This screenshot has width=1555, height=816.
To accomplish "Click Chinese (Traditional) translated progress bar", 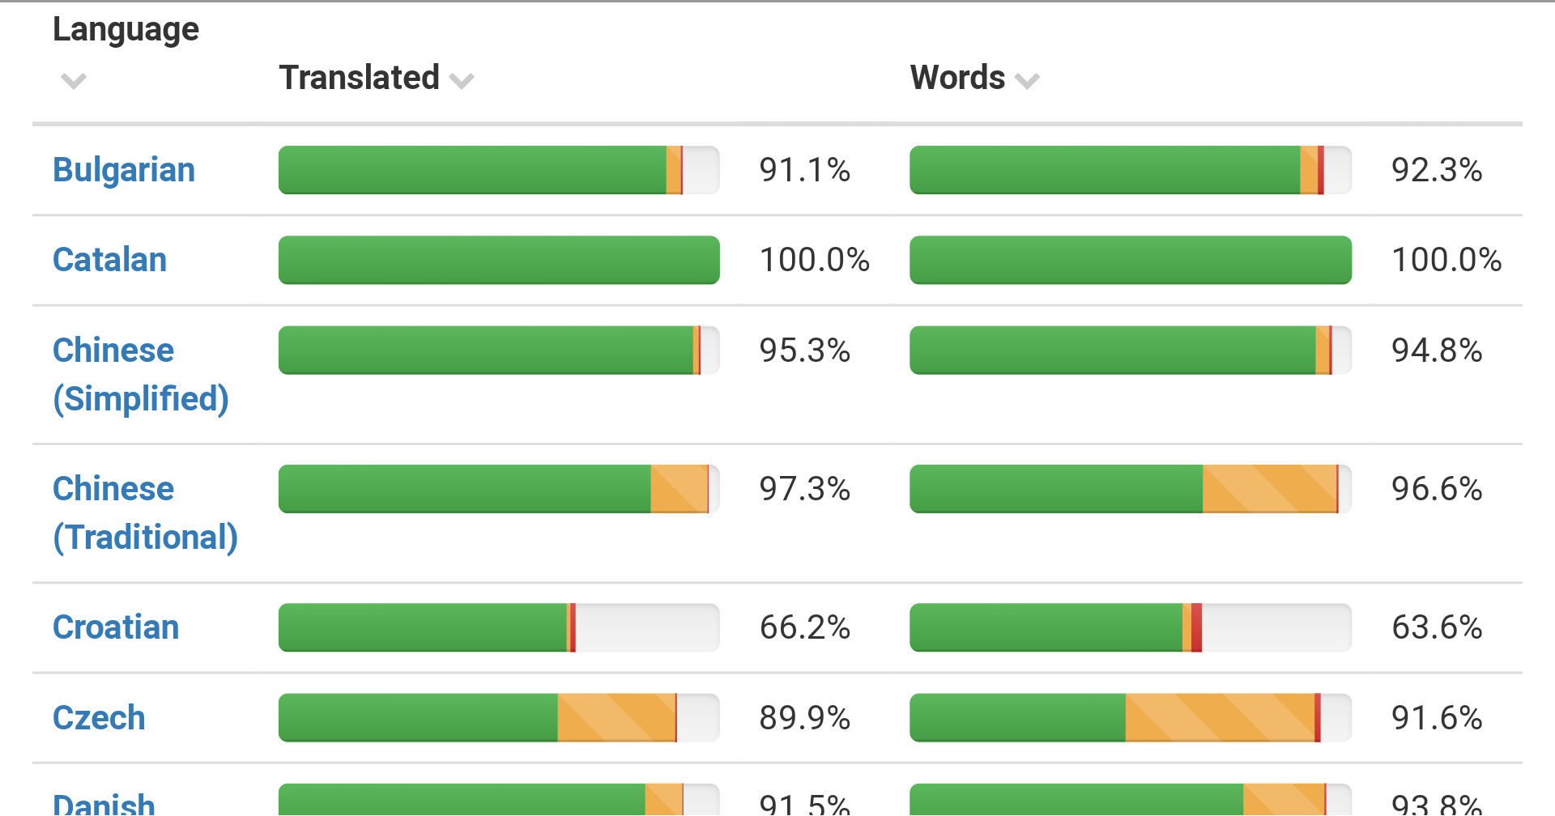I will (498, 489).
